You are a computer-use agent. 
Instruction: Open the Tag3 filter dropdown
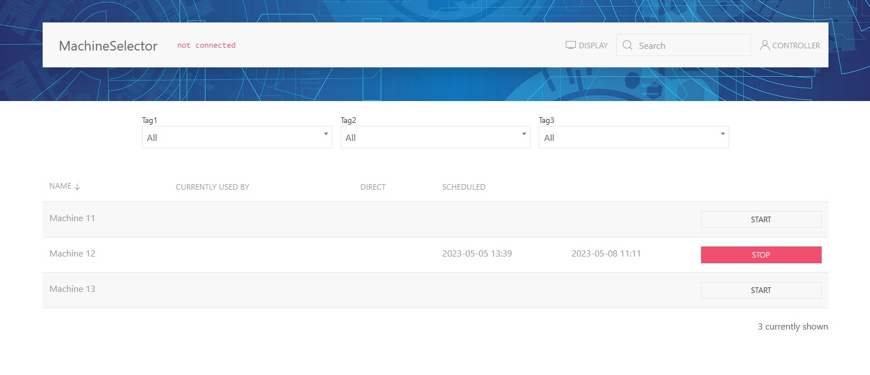[x=633, y=138]
